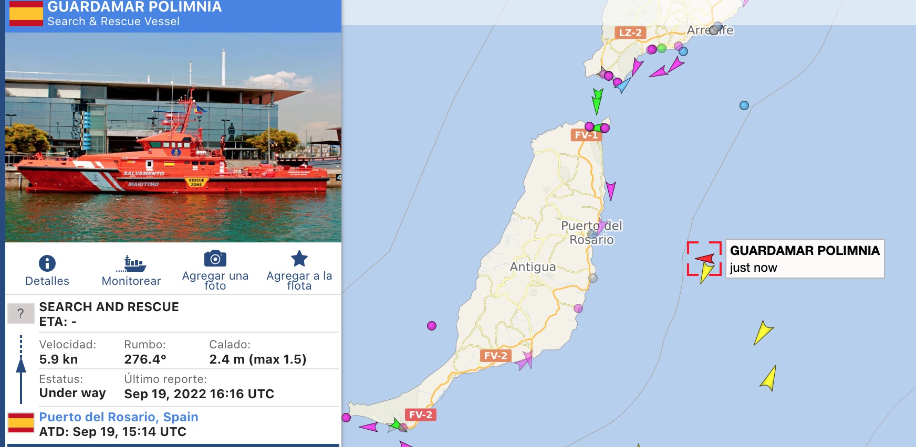Open the Detalles info icon
Image resolution: width=916 pixels, height=447 pixels.
(x=47, y=263)
